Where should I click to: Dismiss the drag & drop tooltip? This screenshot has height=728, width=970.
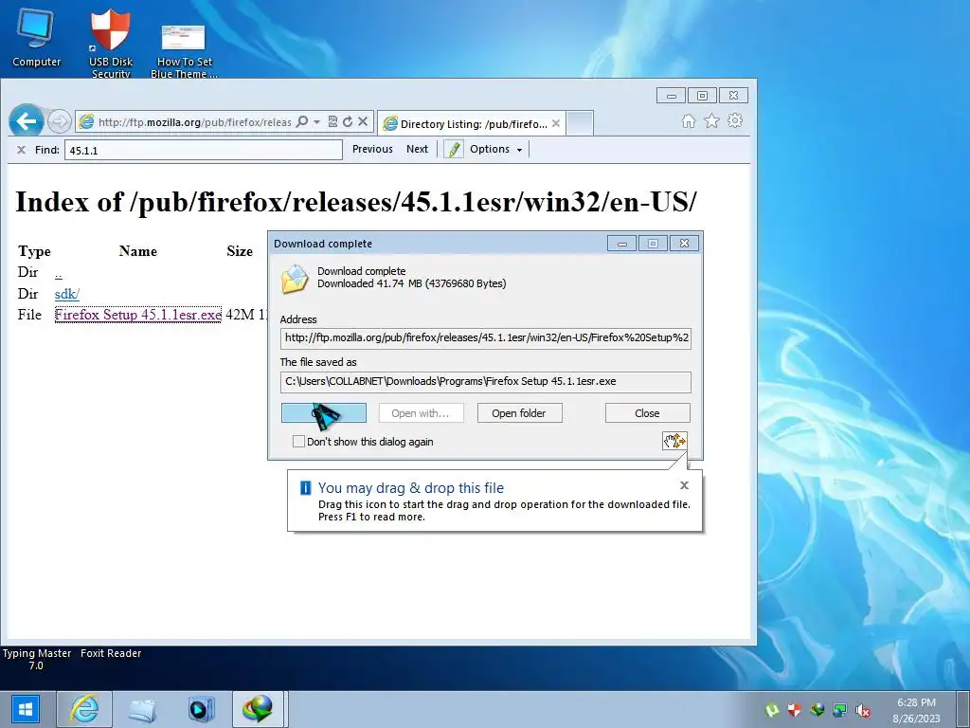point(684,485)
